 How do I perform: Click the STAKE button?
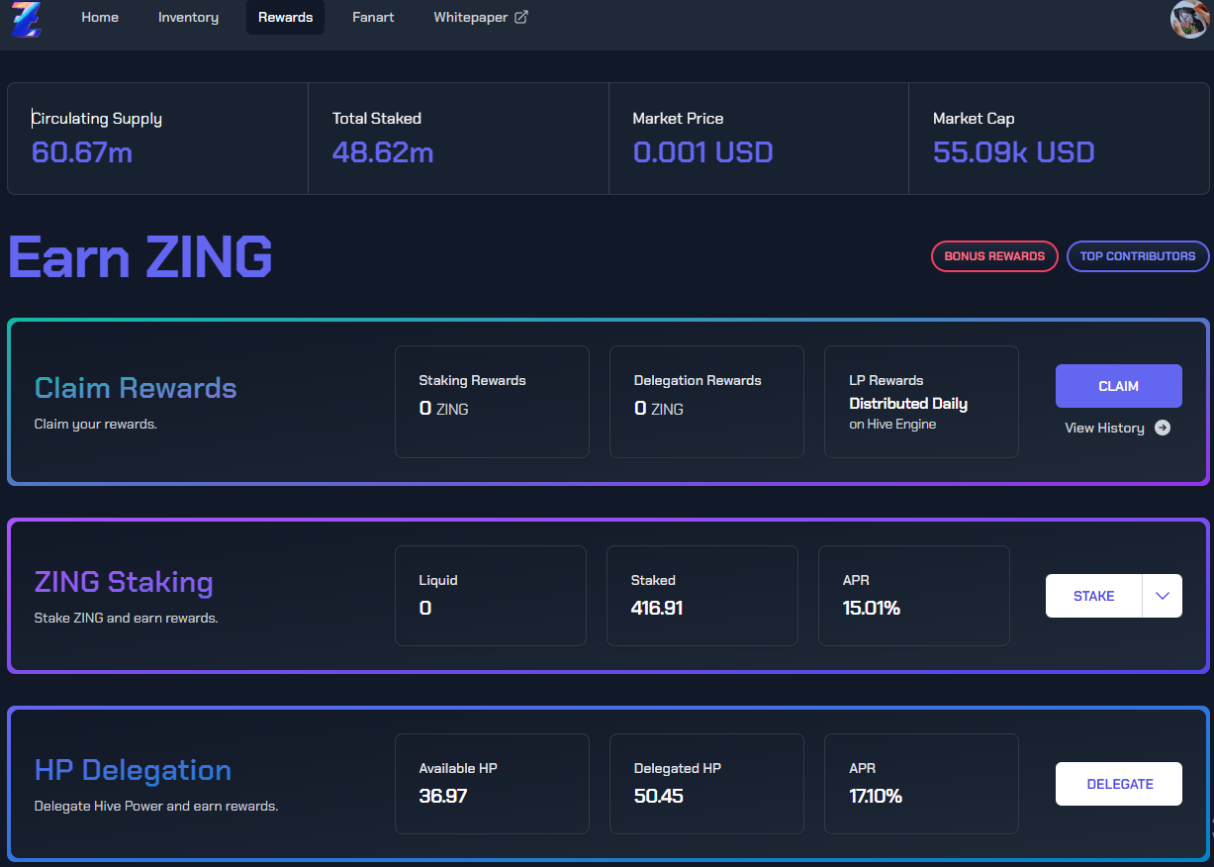(1094, 596)
